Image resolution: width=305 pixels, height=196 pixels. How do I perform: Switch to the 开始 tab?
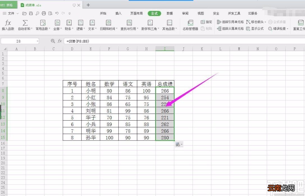pyautogui.click(x=103, y=13)
